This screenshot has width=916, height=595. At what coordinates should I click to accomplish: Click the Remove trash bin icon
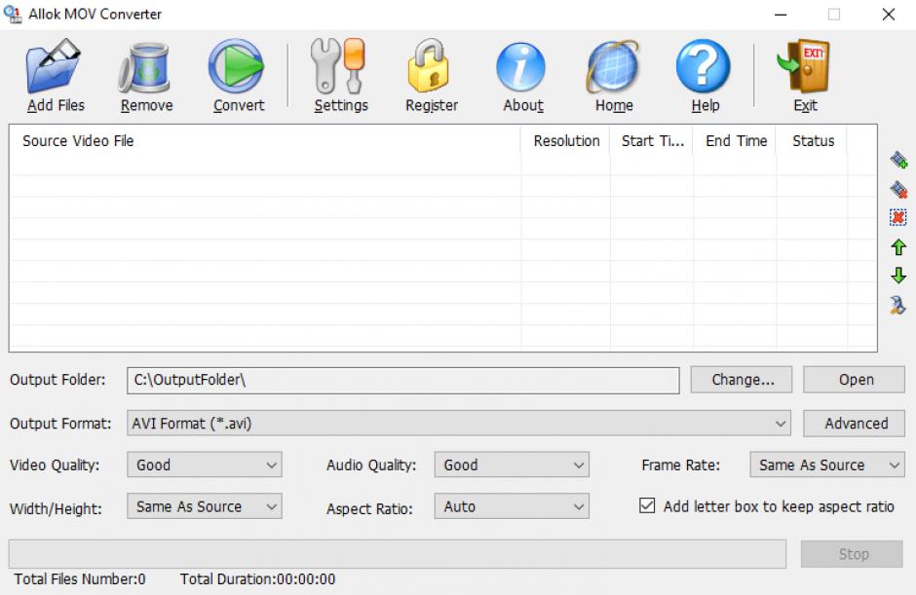146,68
